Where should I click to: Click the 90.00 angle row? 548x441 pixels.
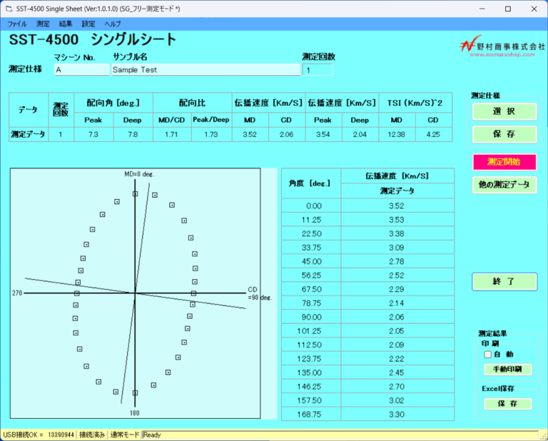[x=367, y=318]
